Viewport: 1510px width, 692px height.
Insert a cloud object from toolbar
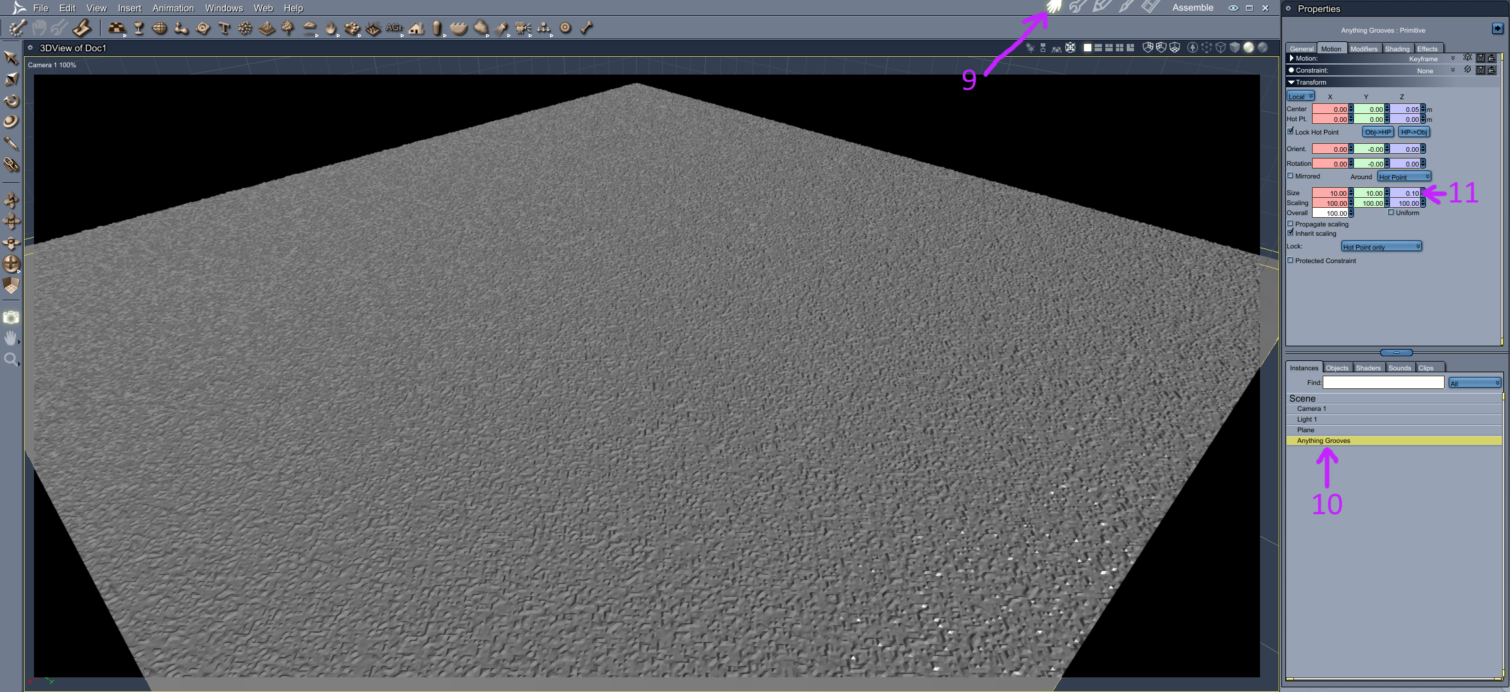(309, 28)
